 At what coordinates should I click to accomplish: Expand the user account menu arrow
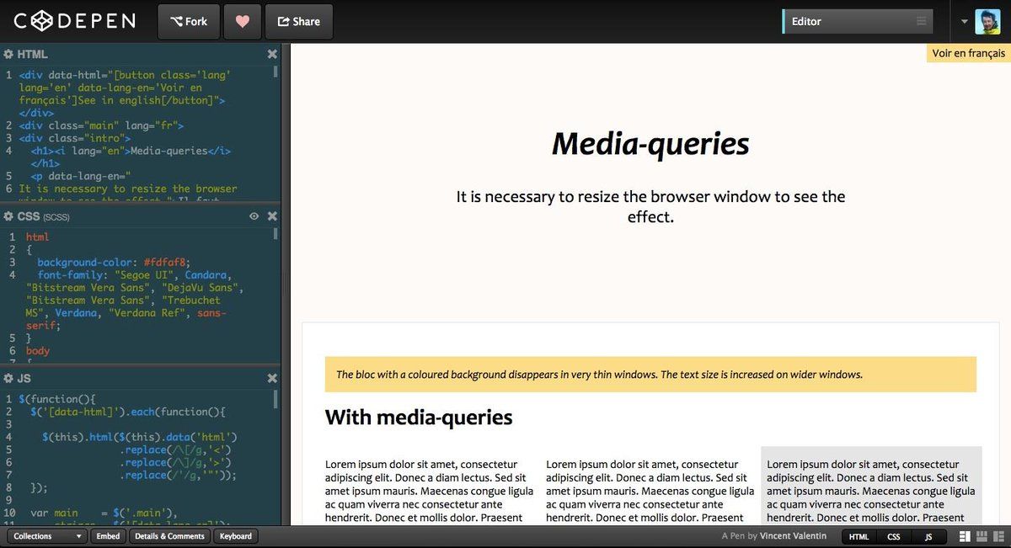(x=964, y=22)
